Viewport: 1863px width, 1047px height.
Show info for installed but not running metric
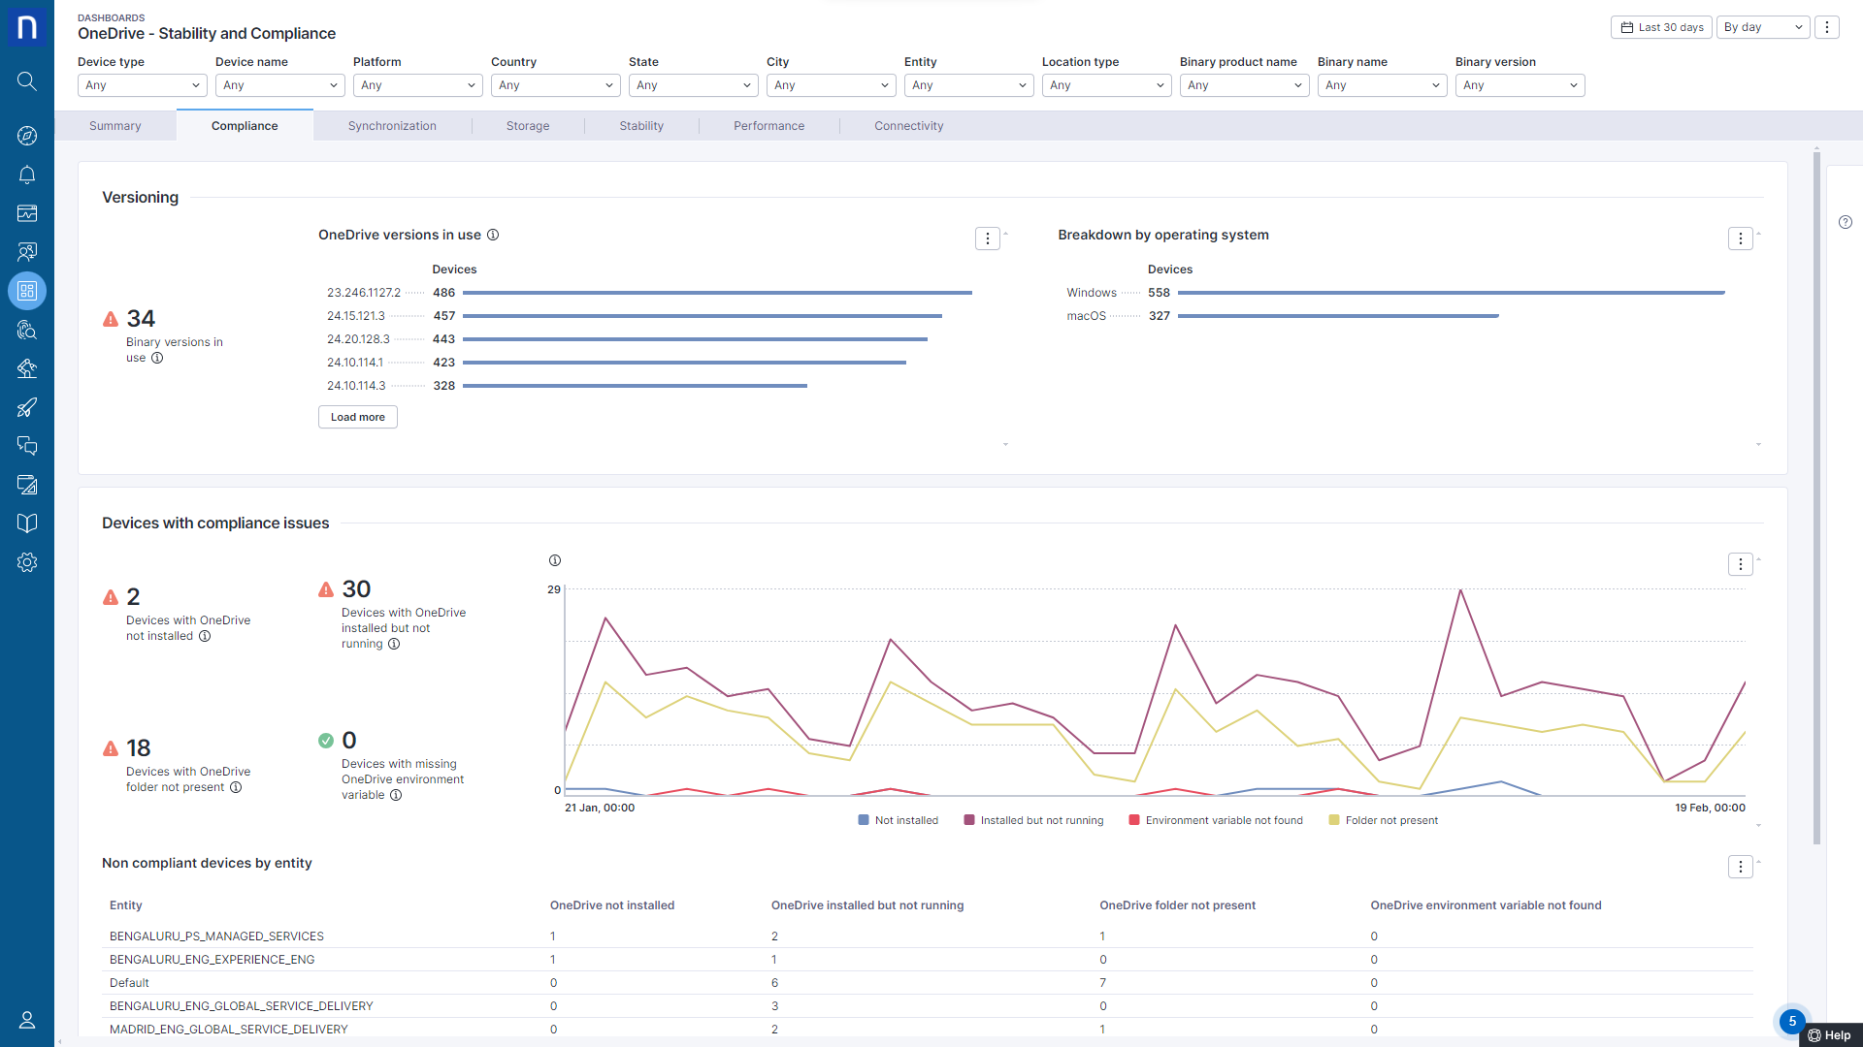(x=394, y=644)
